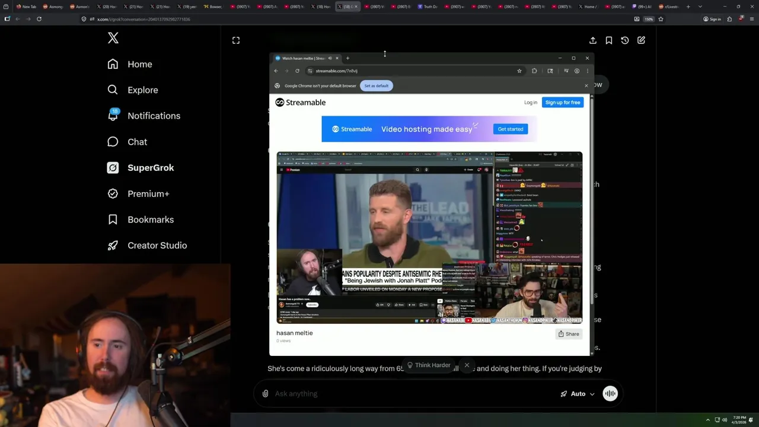Screen dimensions: 759x427
Task: Open Notifications in the X sidebar
Action: click(143, 116)
